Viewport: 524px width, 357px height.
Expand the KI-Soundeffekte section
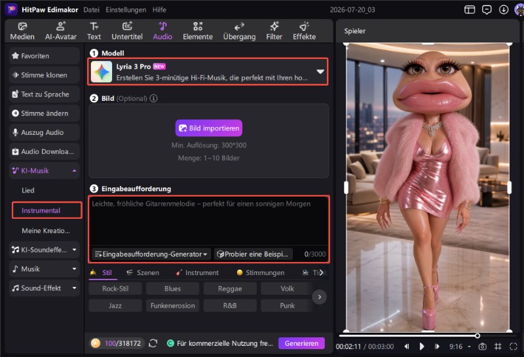point(45,250)
